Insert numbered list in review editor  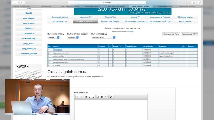click(98, 97)
